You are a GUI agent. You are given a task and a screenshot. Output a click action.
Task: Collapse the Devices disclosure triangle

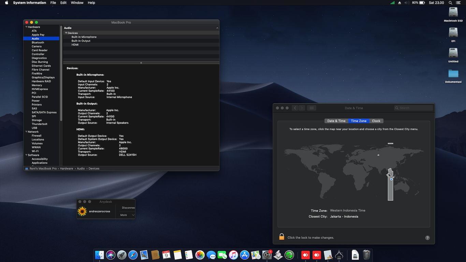coord(66,33)
